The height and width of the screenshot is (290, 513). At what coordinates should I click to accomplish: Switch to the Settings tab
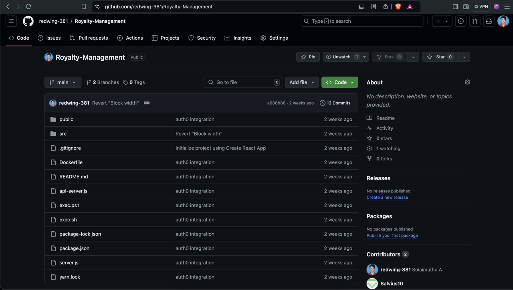pyautogui.click(x=274, y=38)
